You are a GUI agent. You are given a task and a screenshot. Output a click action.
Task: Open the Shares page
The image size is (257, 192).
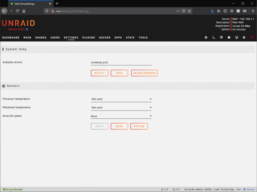[x=41, y=38]
